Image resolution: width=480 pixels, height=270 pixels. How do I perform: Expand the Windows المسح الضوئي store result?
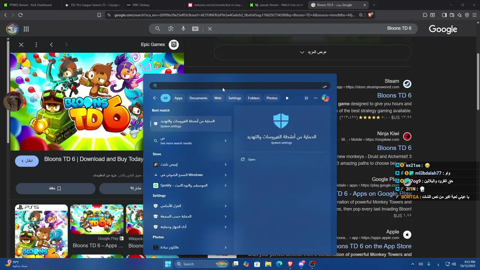point(225,175)
